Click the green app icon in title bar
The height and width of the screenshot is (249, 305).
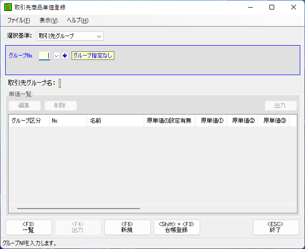[8, 8]
